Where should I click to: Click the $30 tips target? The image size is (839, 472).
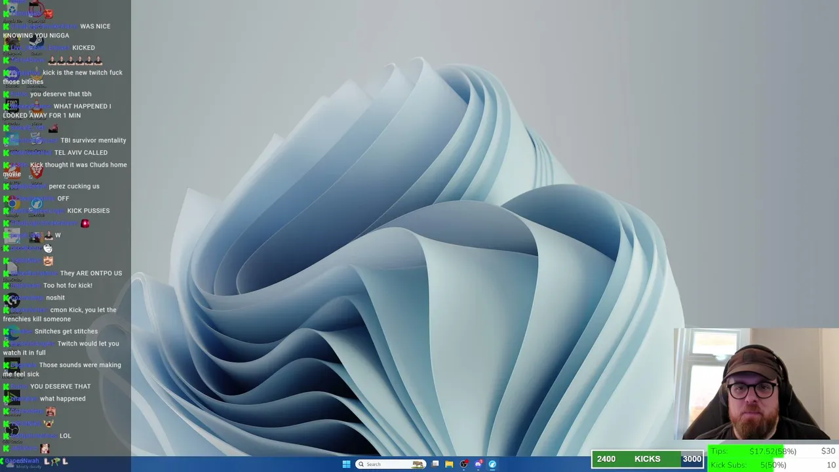(828, 451)
